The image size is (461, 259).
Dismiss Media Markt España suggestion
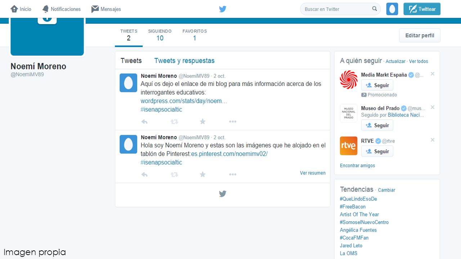pos(433,74)
